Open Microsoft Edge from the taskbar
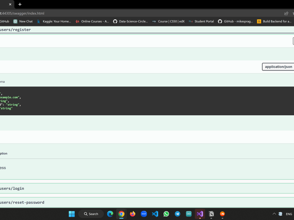Viewport: 294px width, 220px height. [110, 214]
